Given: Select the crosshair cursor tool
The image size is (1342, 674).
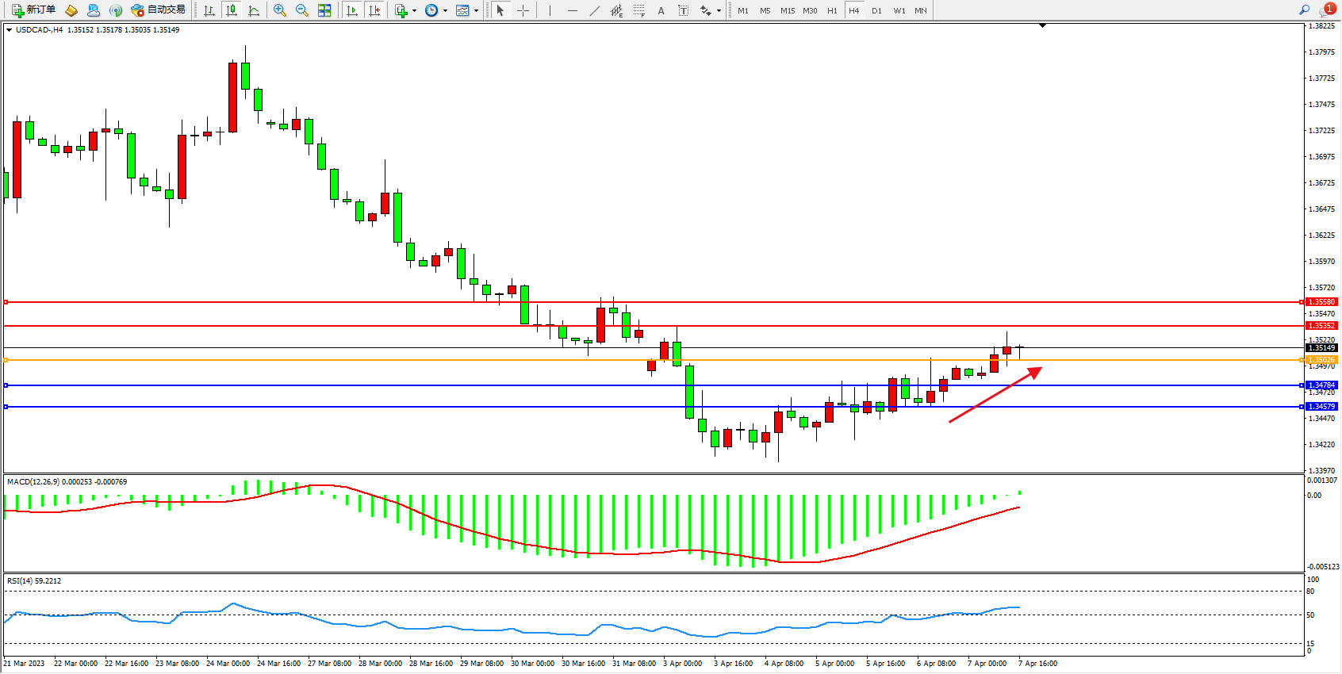Looking at the screenshot, I should tap(523, 10).
